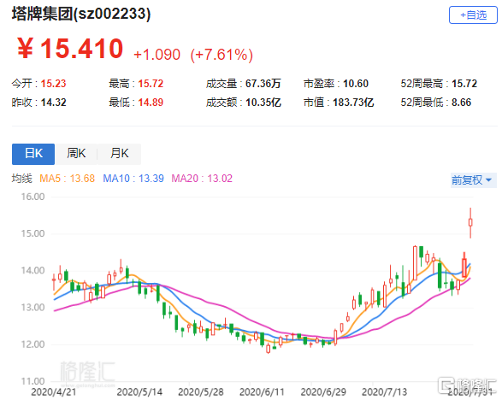Click the 市值 market cap 183.73亿
Viewport: 502px width, 400px height.
(353, 103)
